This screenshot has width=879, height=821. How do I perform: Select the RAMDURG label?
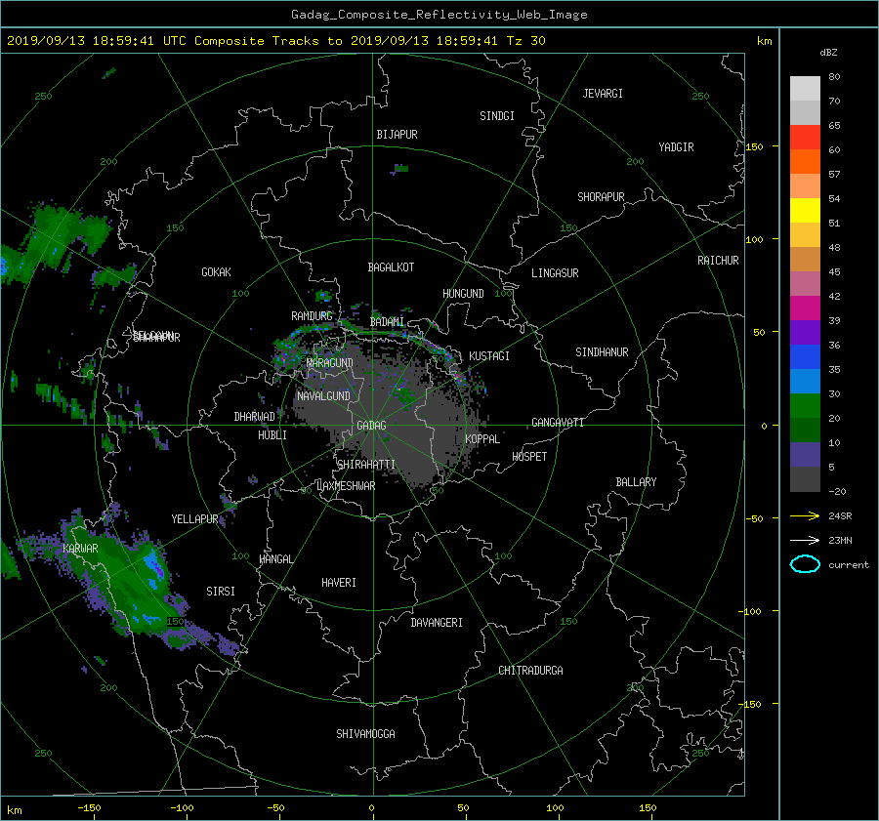click(312, 316)
